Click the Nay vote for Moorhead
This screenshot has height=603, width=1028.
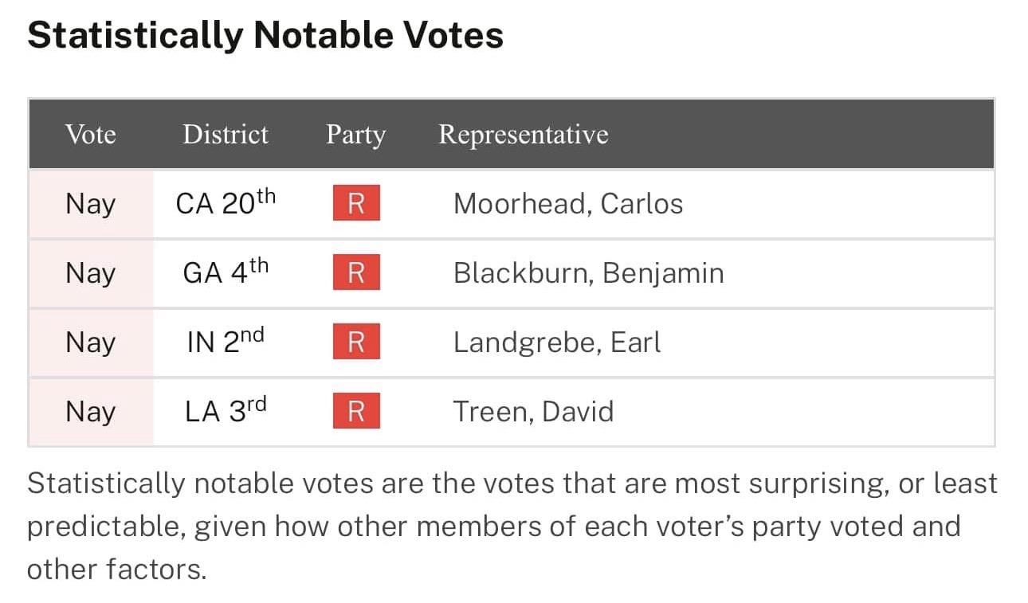click(90, 204)
